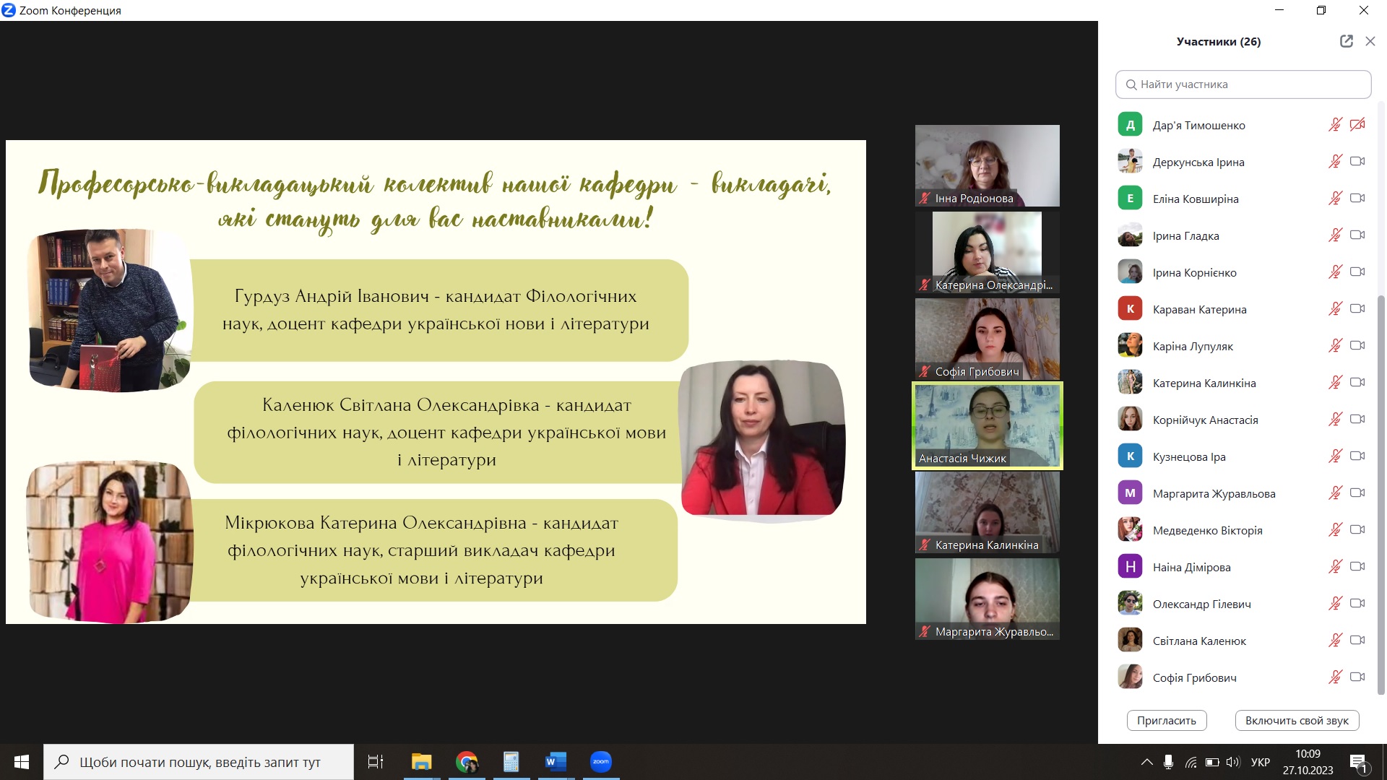
Task: Click the mic icon next to Світлана Каленюк
Action: [1335, 641]
